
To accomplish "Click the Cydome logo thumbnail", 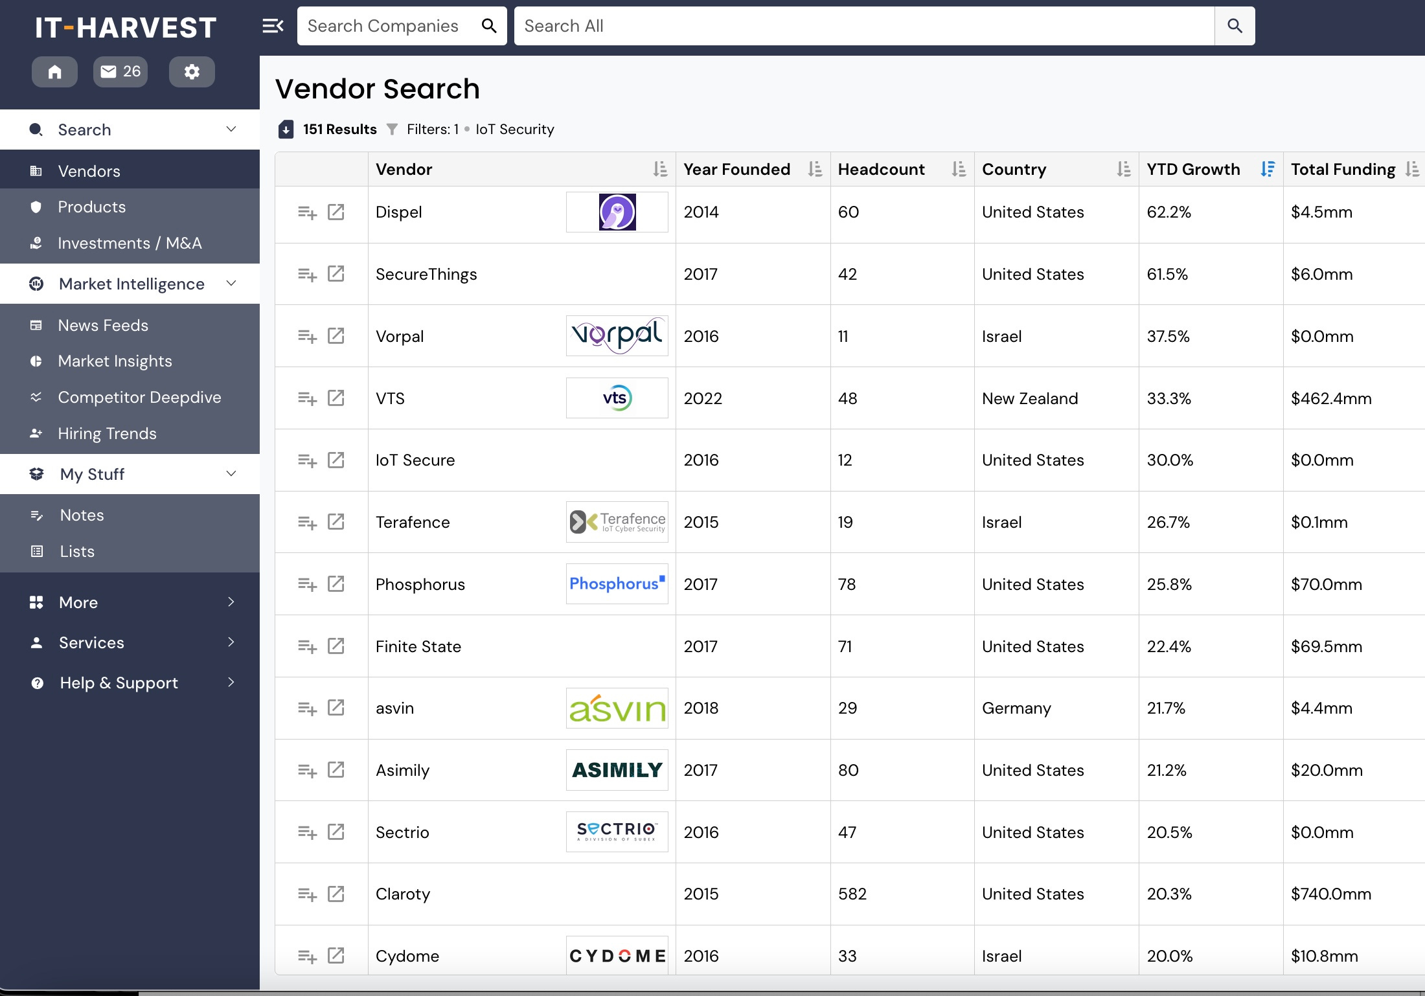I will (x=617, y=956).
